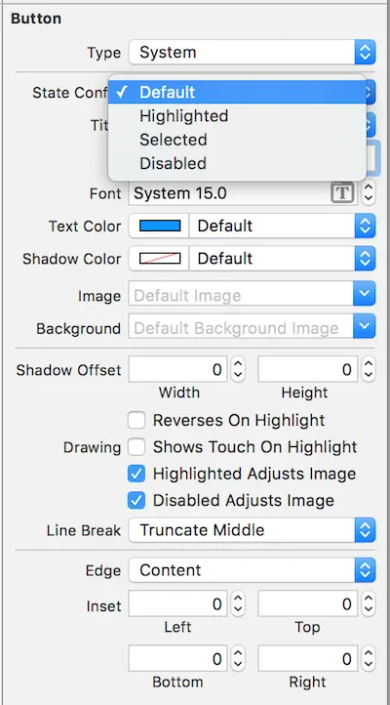Open the Edge Content dropdown
The image size is (390, 705).
(253, 570)
